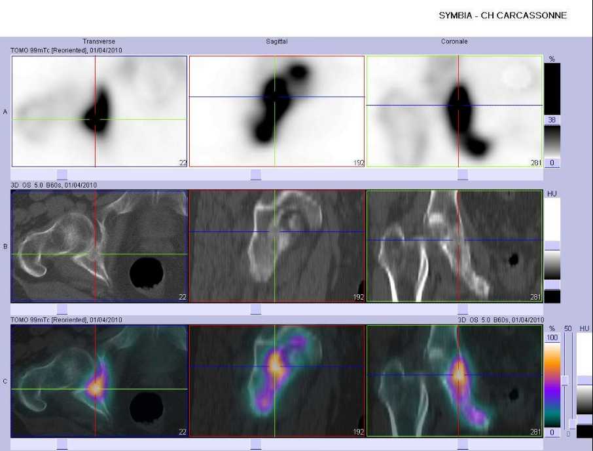Image resolution: width=593 pixels, height=451 pixels.
Task: Click the row B HU grayscale gradient bar
Action: [x=552, y=265]
